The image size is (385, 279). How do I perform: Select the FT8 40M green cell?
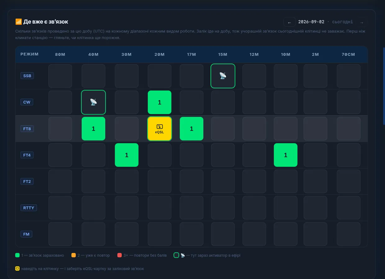(x=93, y=129)
